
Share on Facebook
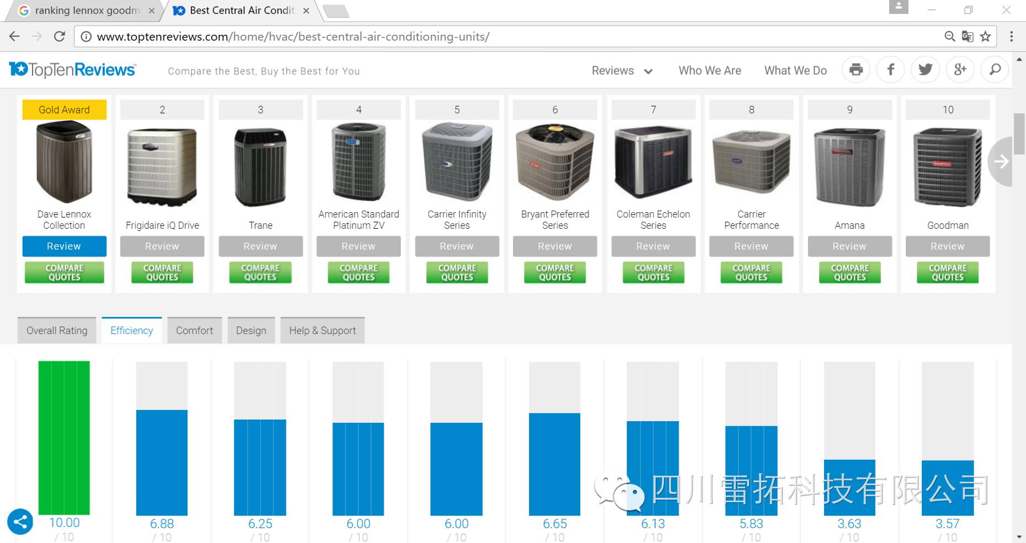click(891, 69)
